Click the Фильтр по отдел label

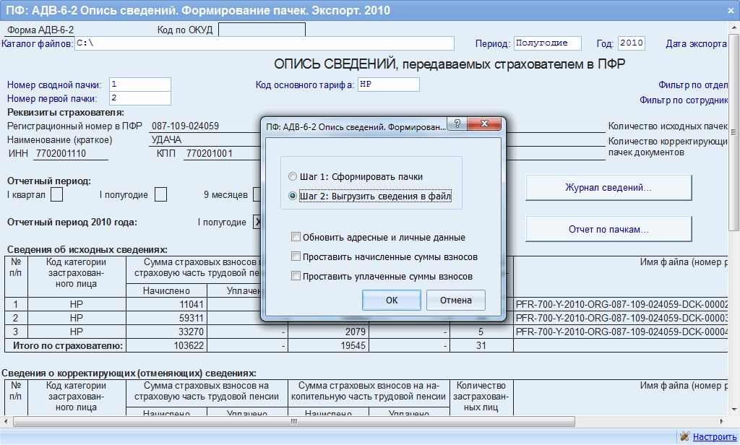[x=693, y=85]
